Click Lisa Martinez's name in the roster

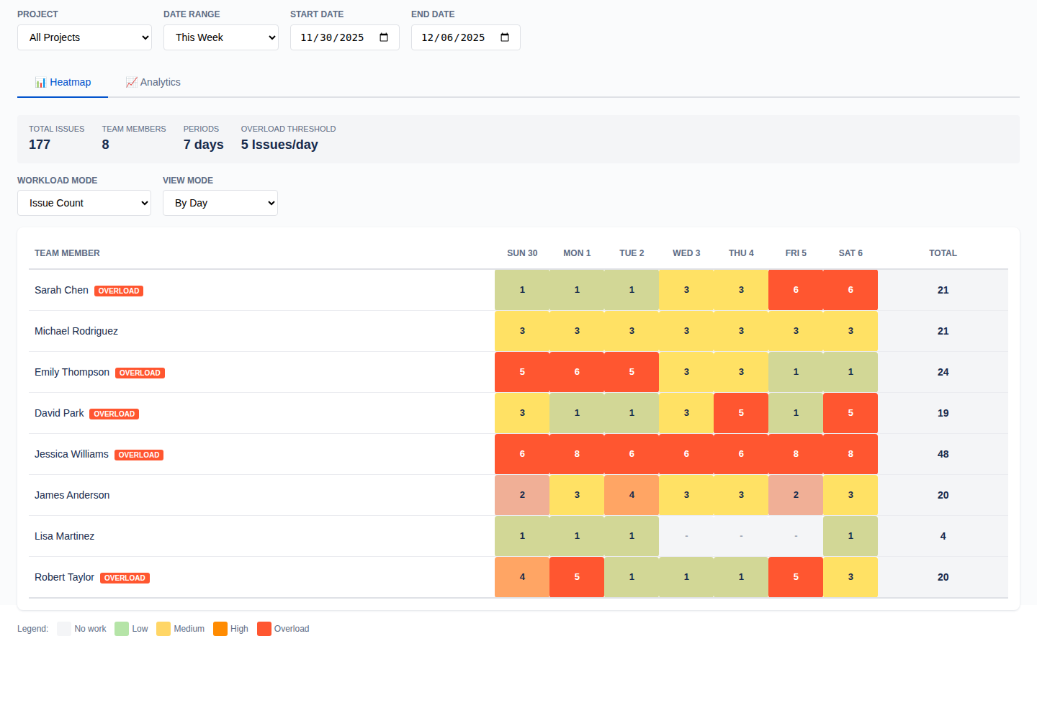pyautogui.click(x=64, y=536)
